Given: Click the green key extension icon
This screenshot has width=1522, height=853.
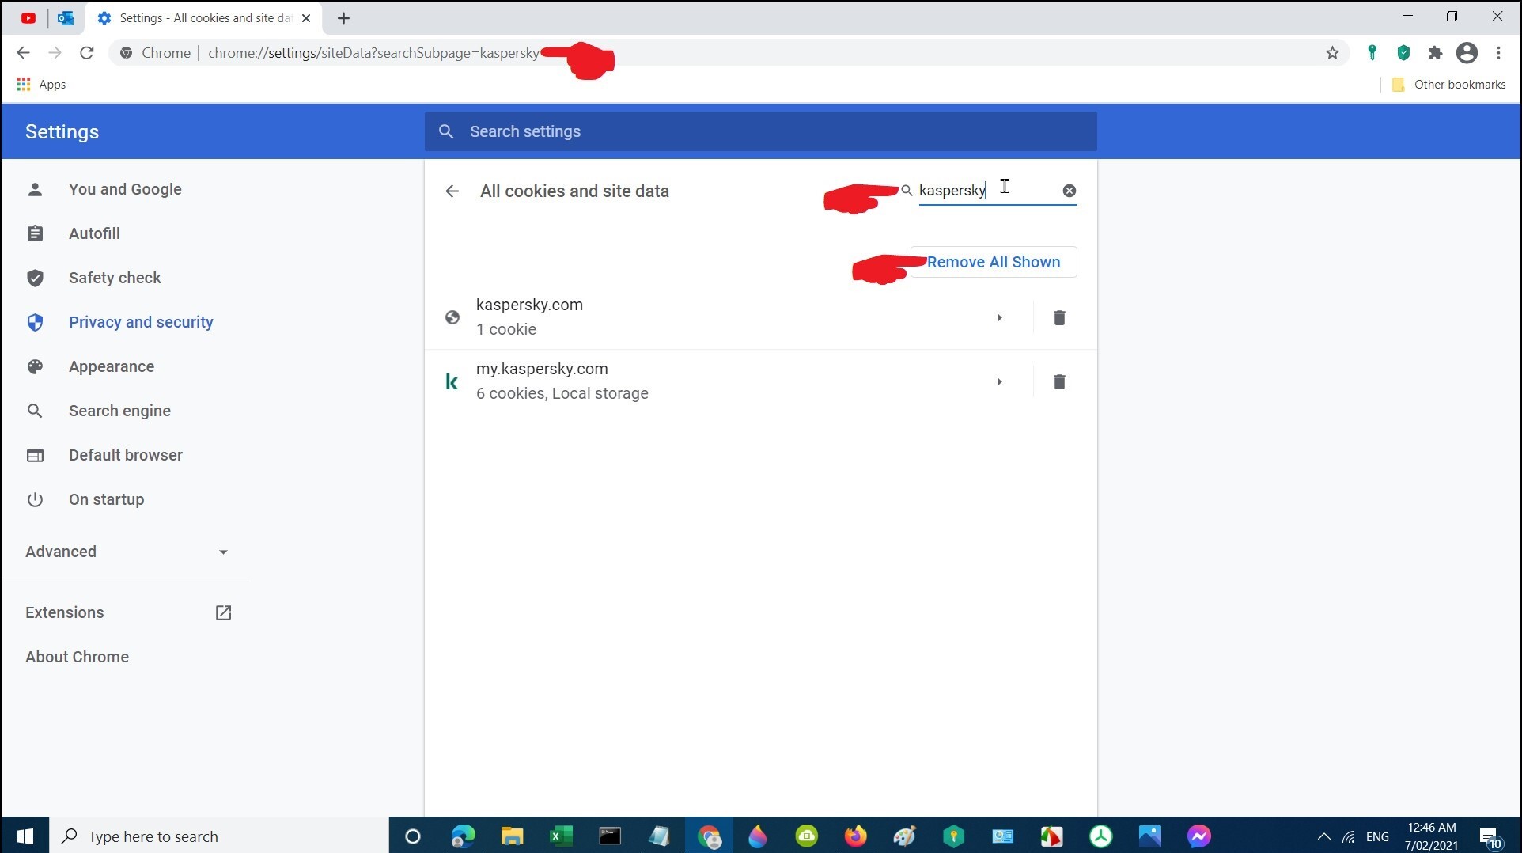Looking at the screenshot, I should [1372, 53].
